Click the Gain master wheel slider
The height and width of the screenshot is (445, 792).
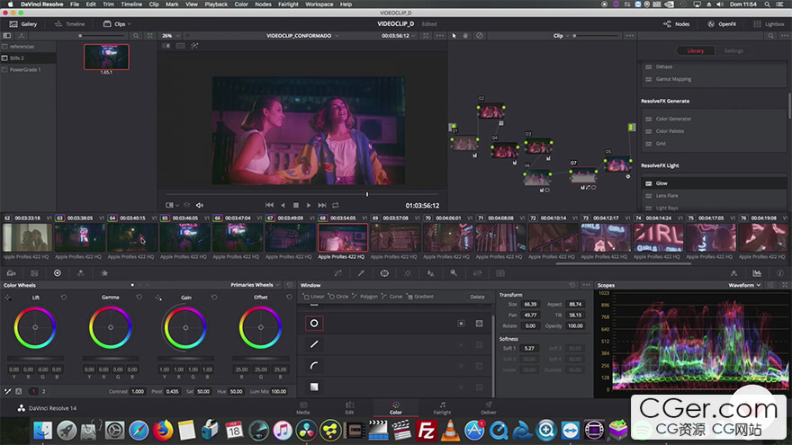185,359
